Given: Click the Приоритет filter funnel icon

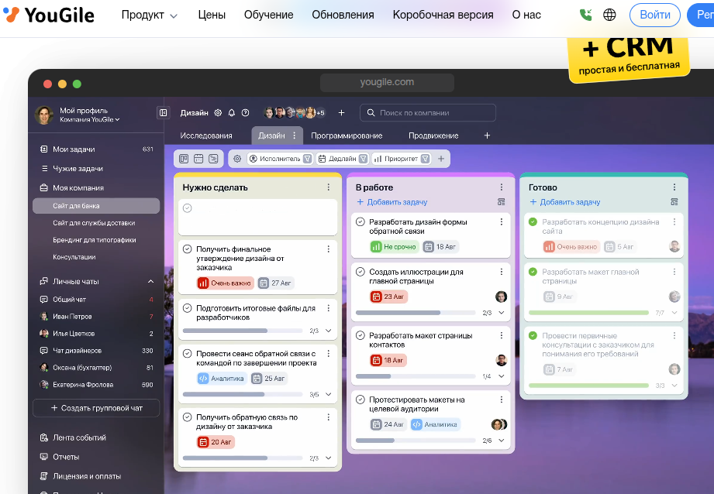Looking at the screenshot, I should click(x=426, y=159).
